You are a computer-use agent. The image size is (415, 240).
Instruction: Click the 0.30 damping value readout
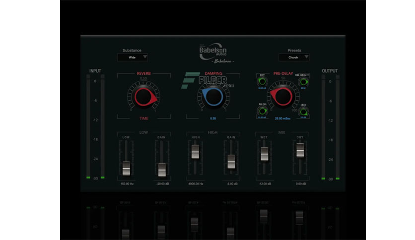(213, 119)
